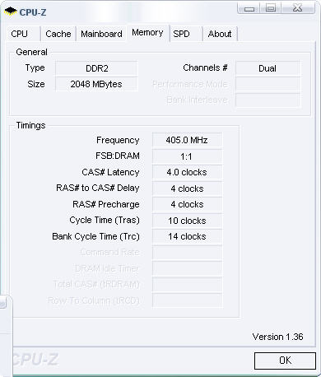321x377 pixels.
Task: Click the Size label in General
Action: 36,84
